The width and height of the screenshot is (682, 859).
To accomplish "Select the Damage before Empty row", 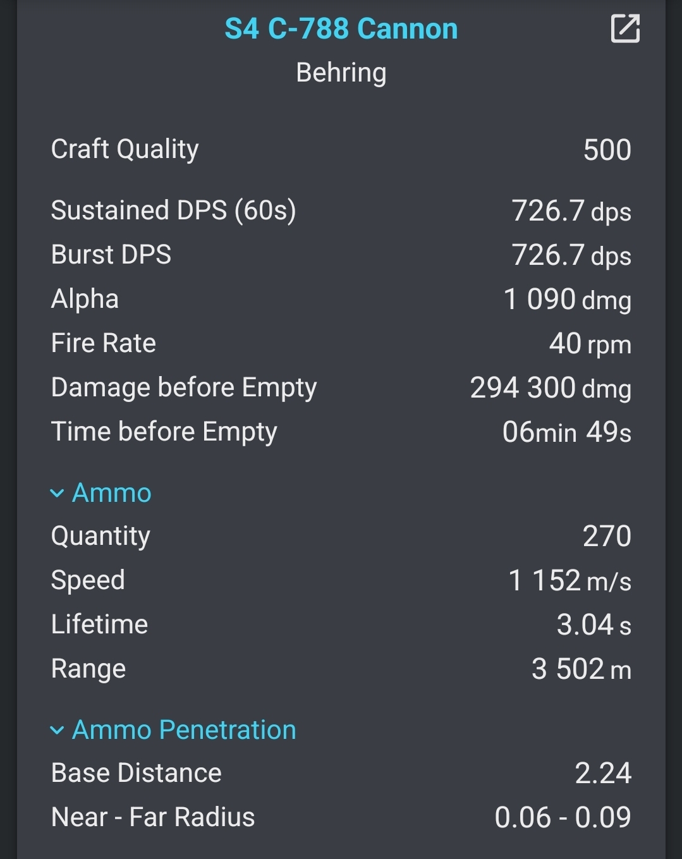I will click(x=341, y=387).
